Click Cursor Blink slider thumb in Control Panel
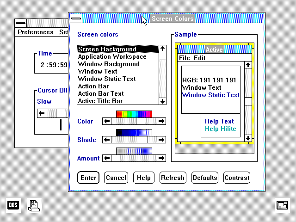 (x=61, y=113)
